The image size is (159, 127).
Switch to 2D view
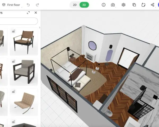(x=75, y=5)
